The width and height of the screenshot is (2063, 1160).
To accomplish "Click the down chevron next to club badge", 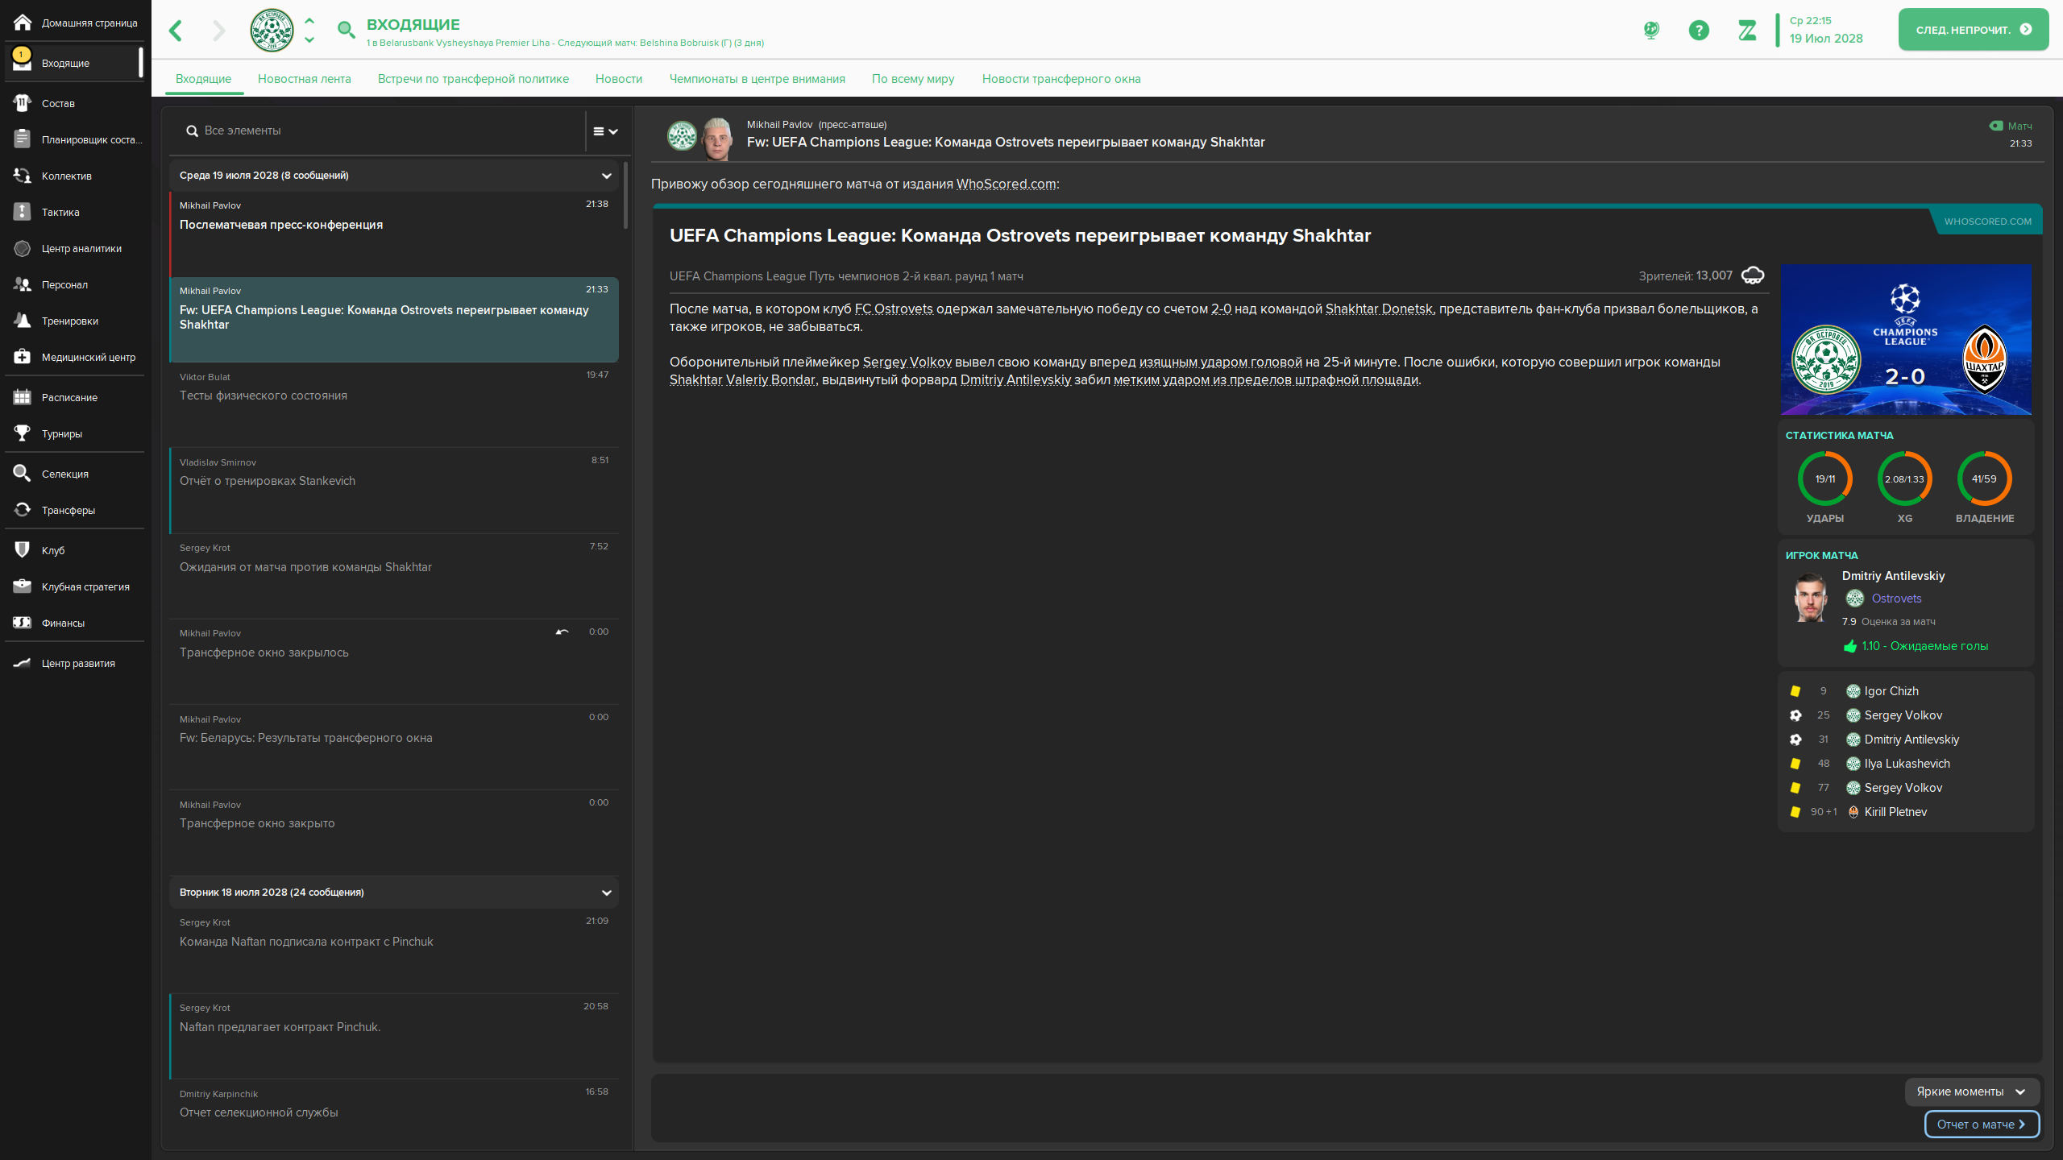I will pyautogui.click(x=309, y=39).
